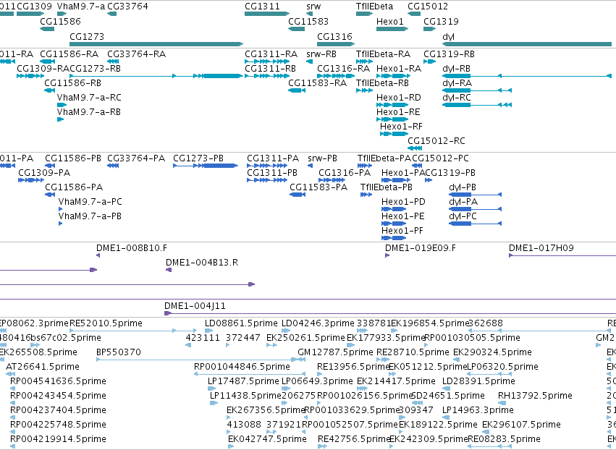
Task: Open the CG33764-RA transcript label
Action: click(x=137, y=54)
